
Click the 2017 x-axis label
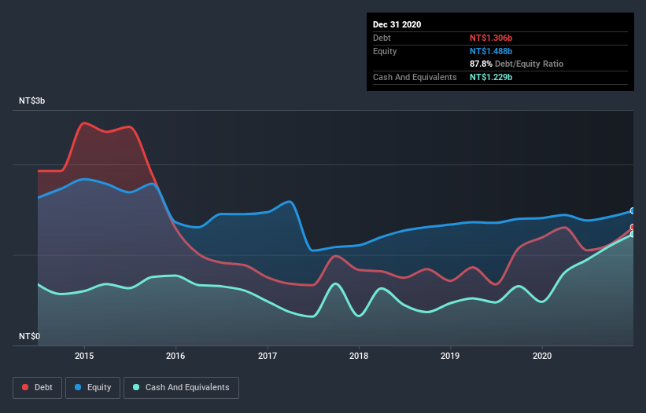click(268, 356)
